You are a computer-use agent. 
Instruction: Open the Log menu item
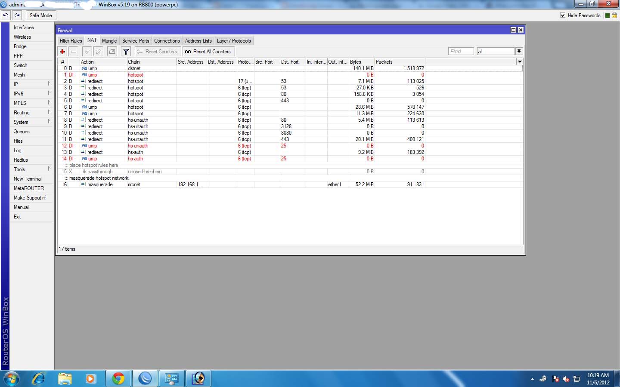tap(32, 150)
